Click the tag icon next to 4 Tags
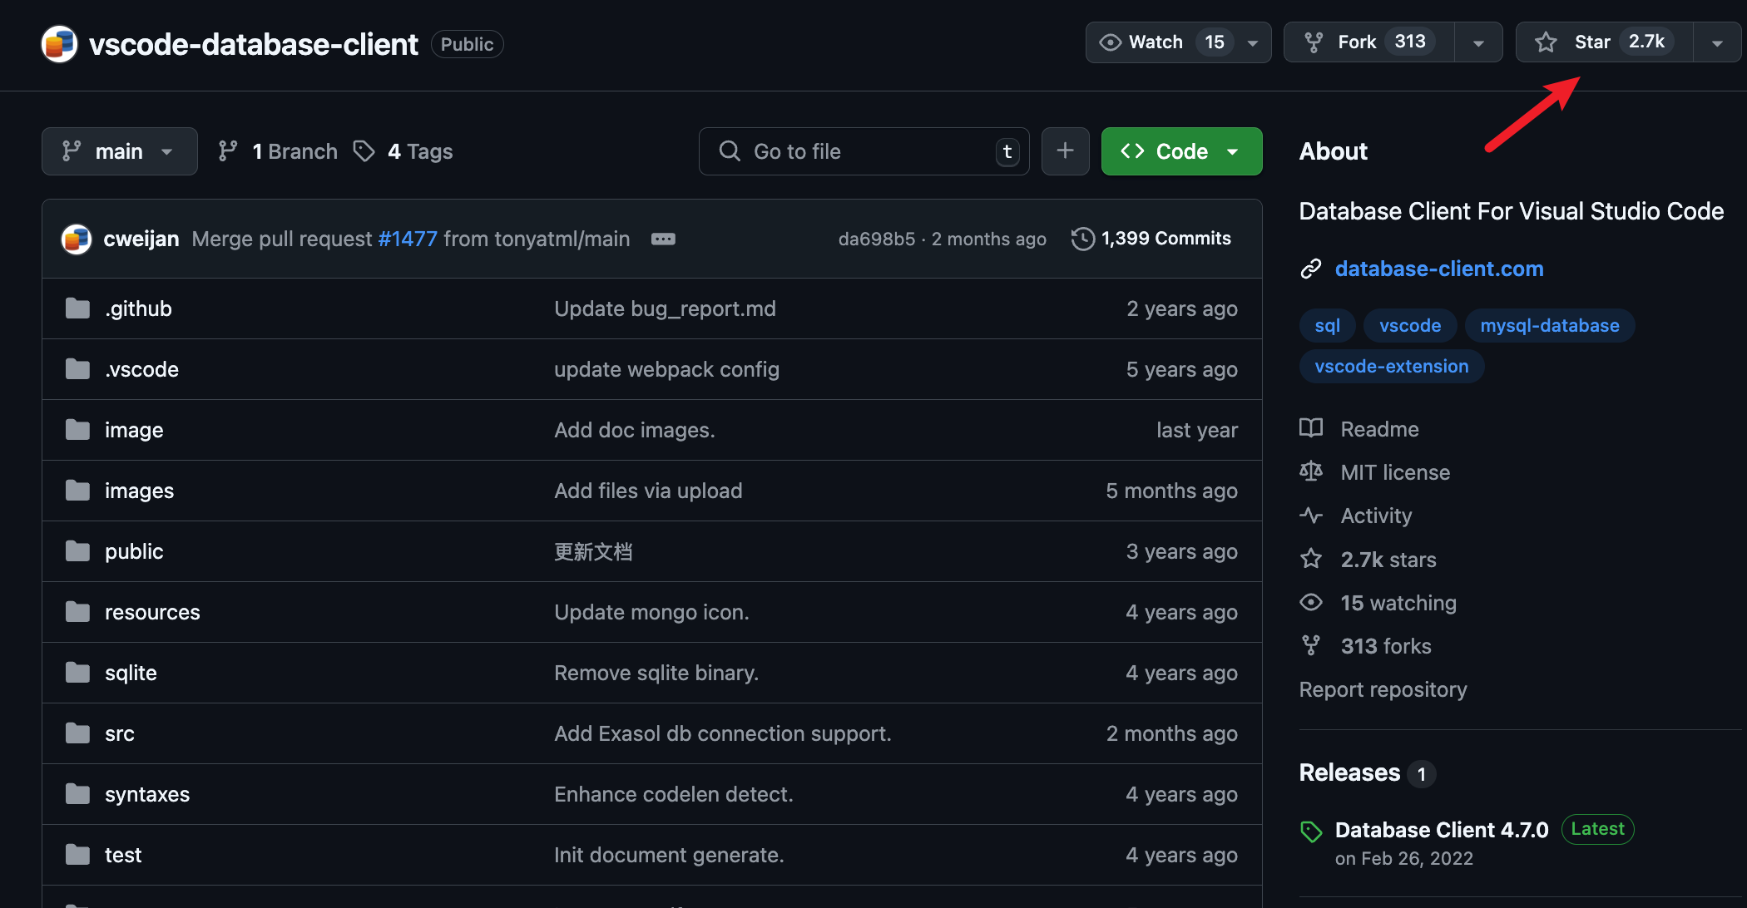Viewport: 1747px width, 908px height. [x=364, y=151]
